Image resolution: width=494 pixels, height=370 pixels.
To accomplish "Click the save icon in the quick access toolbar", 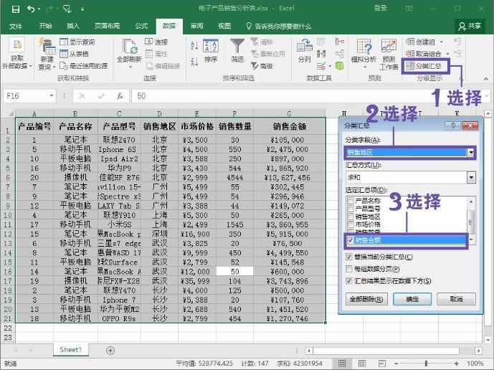I will coord(14,9).
